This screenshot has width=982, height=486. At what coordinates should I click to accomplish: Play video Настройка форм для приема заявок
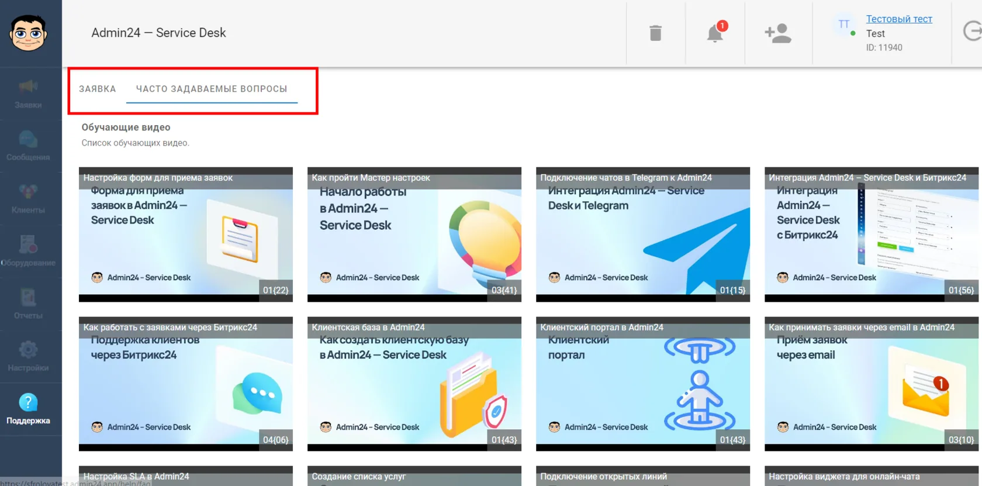186,235
